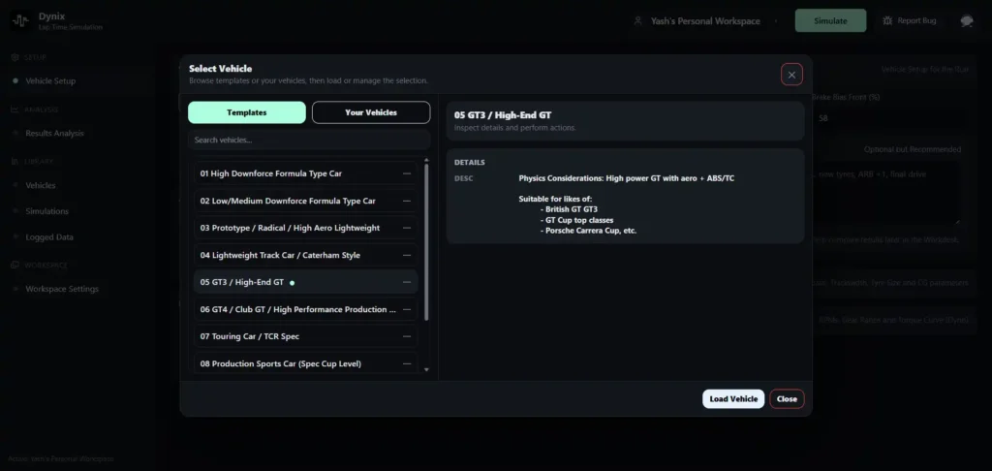This screenshot has height=471, width=992.
Task: Click the template list scrollbar up arrow
Action: pos(426,160)
